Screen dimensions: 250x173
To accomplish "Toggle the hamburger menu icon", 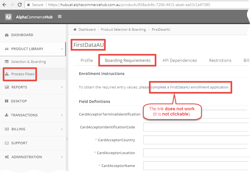I will [x=60, y=17].
